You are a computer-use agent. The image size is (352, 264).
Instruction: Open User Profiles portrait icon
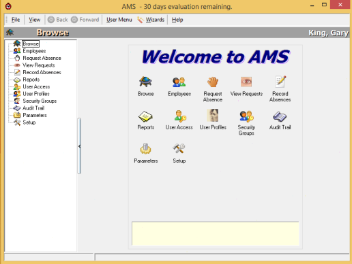pyautogui.click(x=213, y=116)
